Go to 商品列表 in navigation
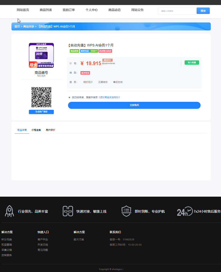The width and height of the screenshot is (221, 272). 46,10
